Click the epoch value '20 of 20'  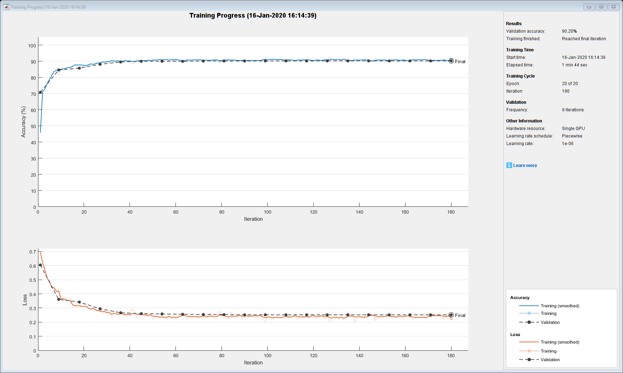(x=570, y=84)
